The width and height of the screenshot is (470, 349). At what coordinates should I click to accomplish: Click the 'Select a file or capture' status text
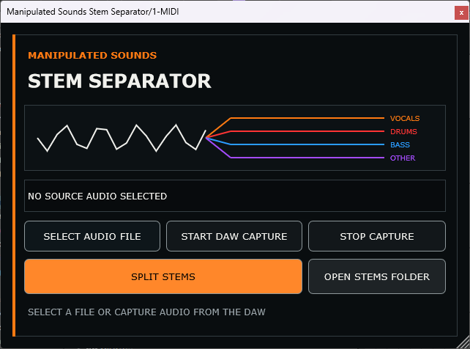pos(146,312)
